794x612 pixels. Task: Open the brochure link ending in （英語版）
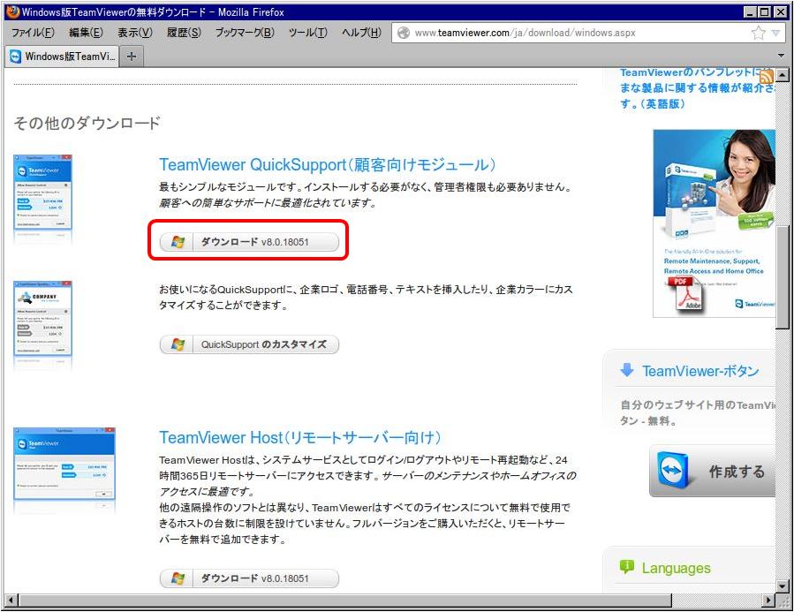697,88
